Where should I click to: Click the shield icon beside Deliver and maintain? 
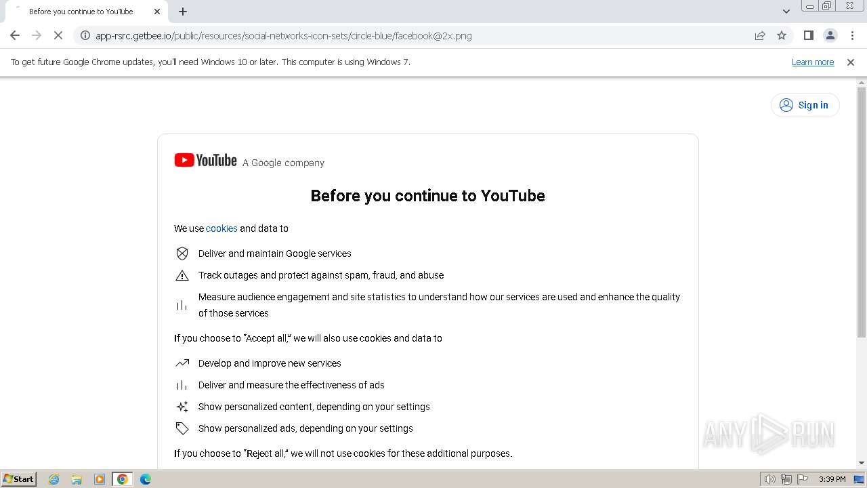(x=182, y=253)
